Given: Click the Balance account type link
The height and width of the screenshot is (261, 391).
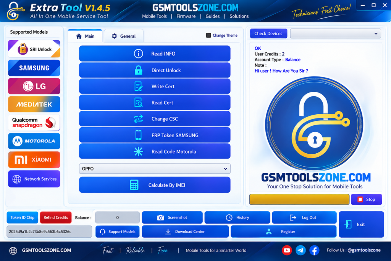Looking at the screenshot, I should coord(293,60).
